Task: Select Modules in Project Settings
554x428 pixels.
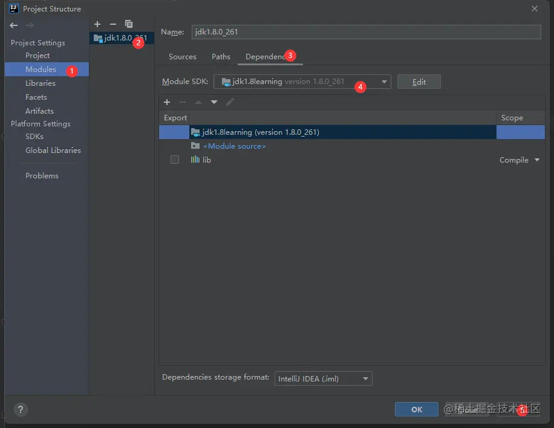Action: point(47,69)
